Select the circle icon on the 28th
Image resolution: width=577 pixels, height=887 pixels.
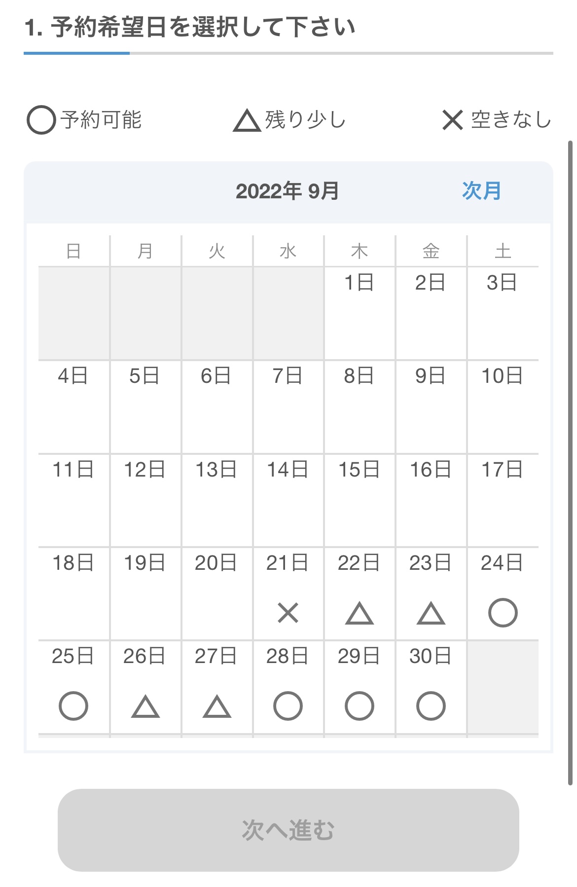pos(288,706)
